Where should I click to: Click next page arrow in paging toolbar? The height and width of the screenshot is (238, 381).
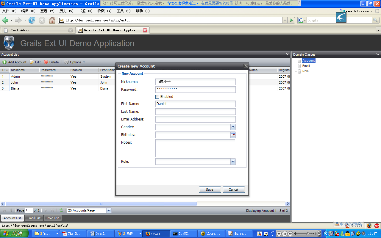(x=46, y=210)
